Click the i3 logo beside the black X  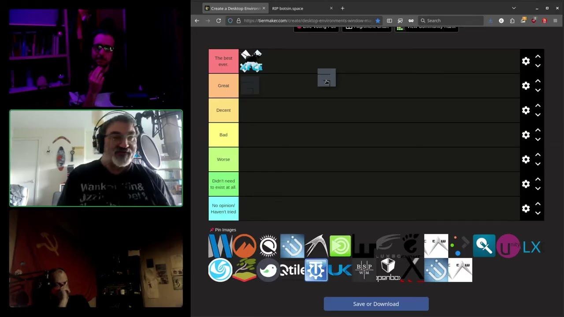(436, 270)
